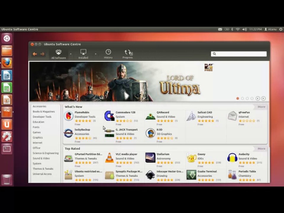The width and height of the screenshot is (284, 213).
Task: Browse the Science & Engineering category
Action: (x=46, y=153)
